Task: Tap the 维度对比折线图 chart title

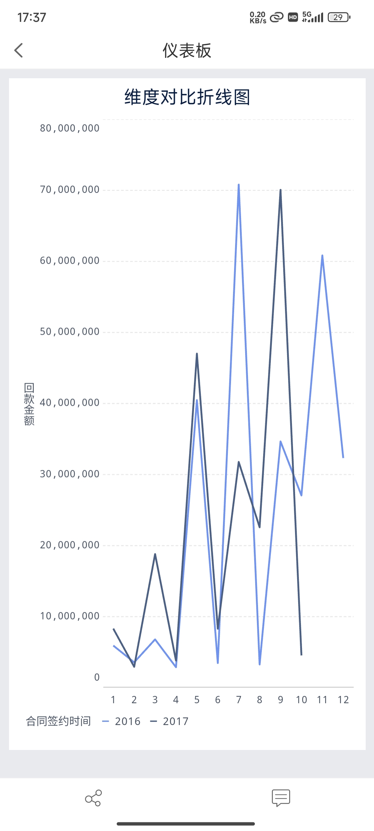Action: (187, 97)
